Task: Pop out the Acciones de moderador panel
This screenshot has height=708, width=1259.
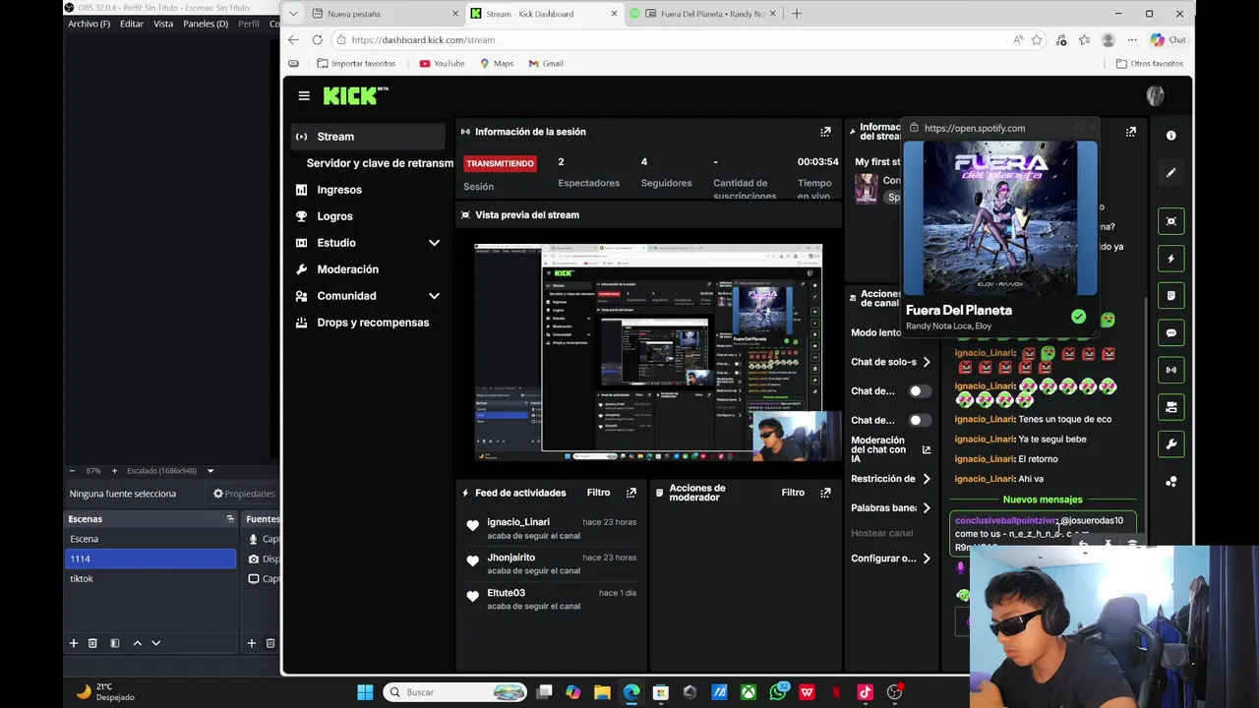Action: (x=825, y=493)
